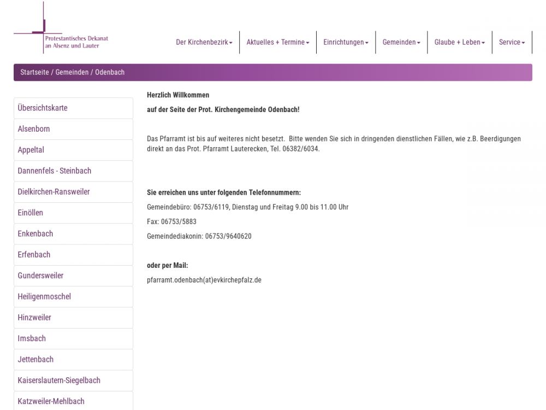This screenshot has height=410, width=546.
Task: Click the Protestantisches Dekanat logo
Action: (61, 33)
